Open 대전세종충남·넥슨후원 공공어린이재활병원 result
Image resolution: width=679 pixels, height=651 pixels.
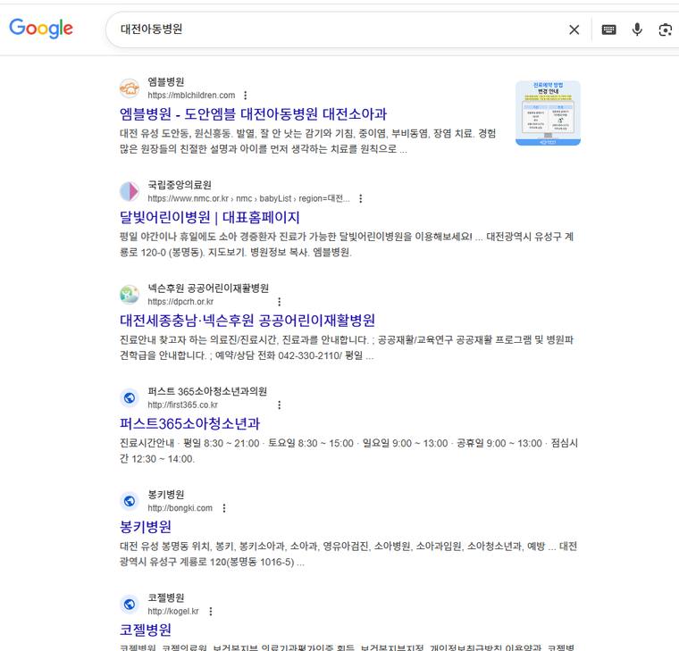click(247, 321)
